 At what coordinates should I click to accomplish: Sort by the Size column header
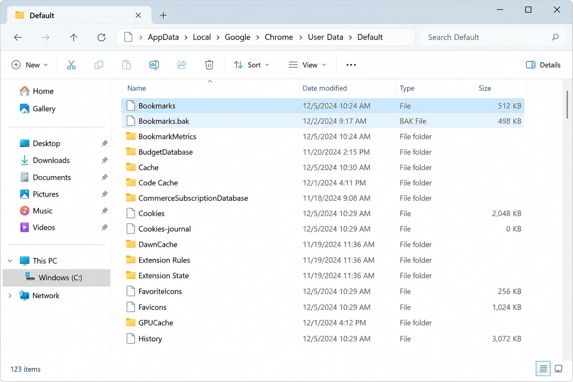click(x=485, y=88)
